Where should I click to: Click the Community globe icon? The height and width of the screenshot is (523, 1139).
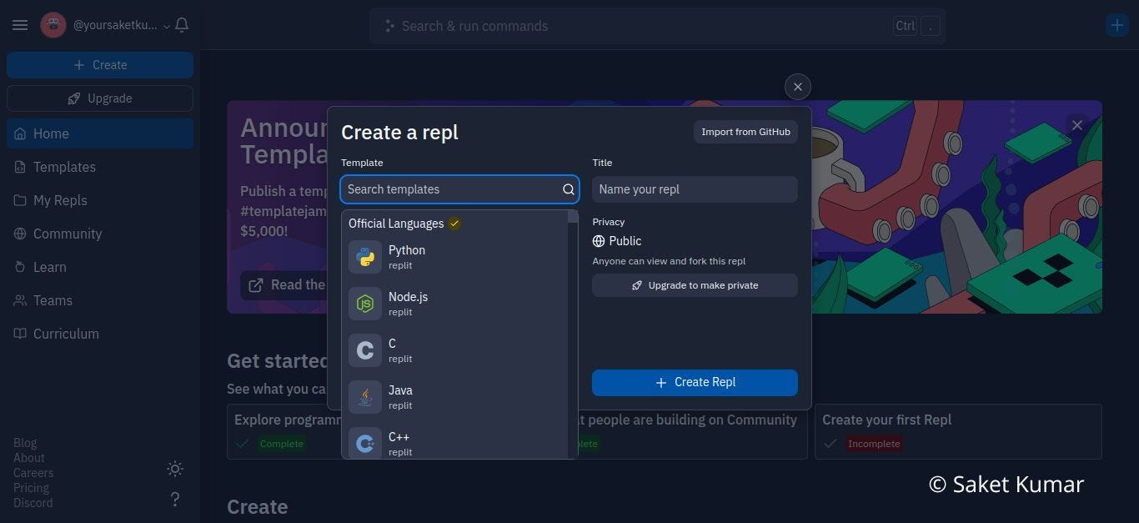pos(20,234)
